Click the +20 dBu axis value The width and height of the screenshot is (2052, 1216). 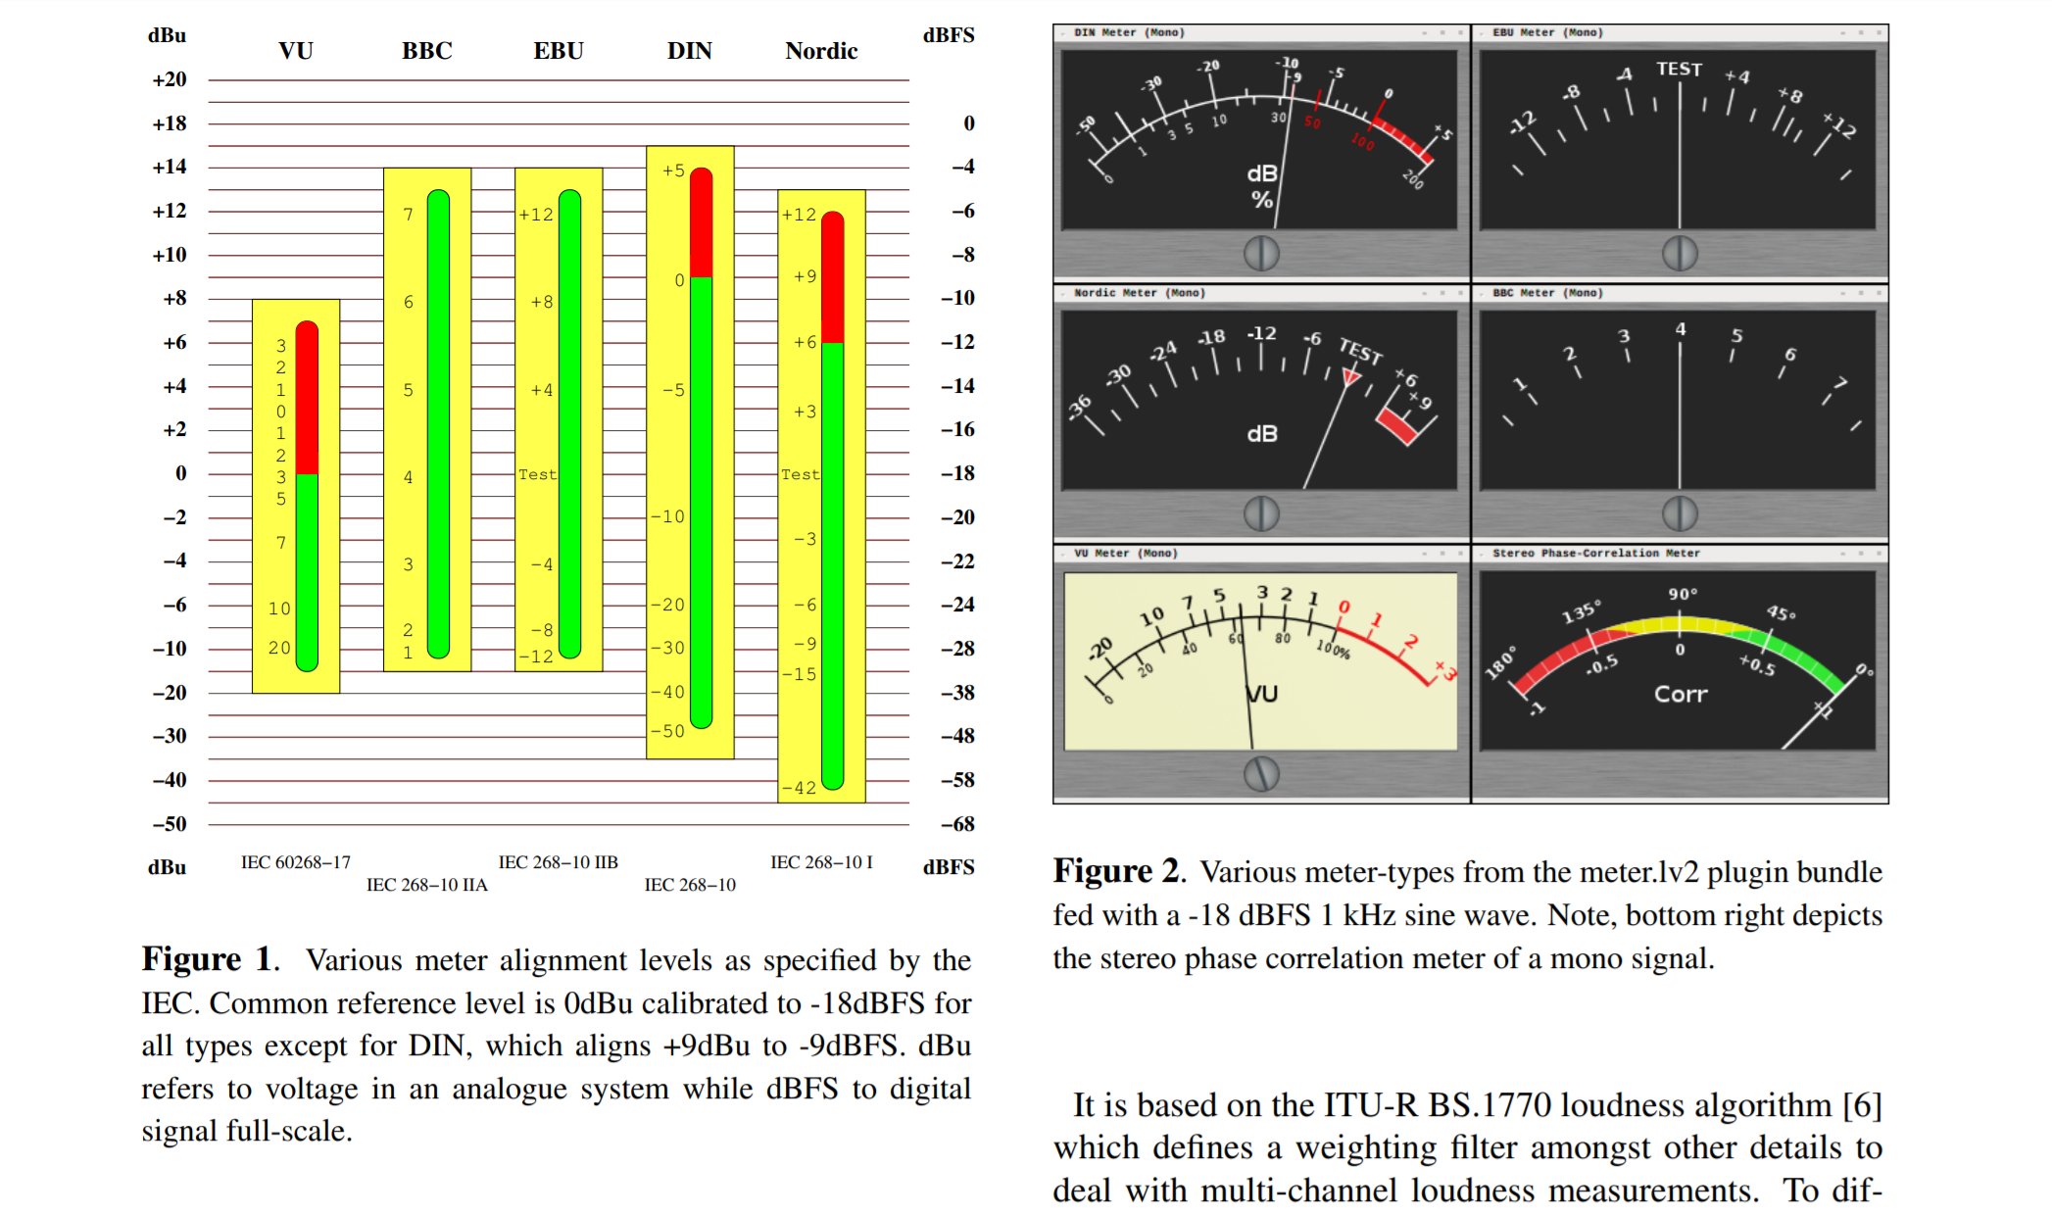(170, 79)
